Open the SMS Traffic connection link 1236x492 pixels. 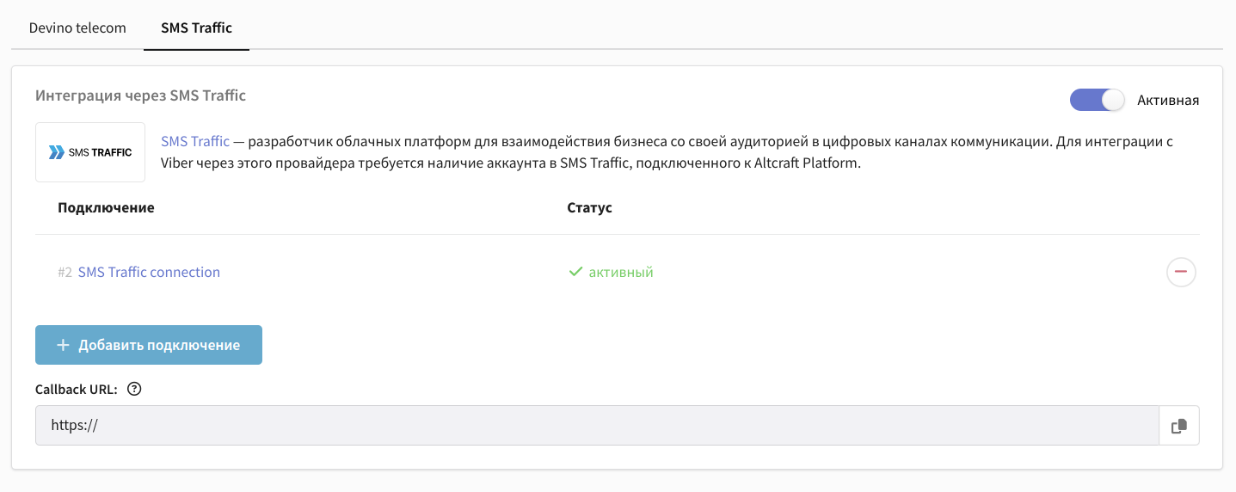click(x=149, y=272)
